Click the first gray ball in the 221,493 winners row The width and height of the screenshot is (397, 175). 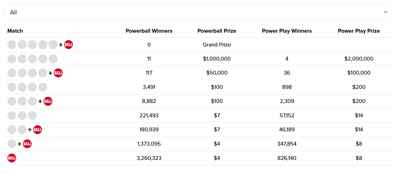coord(12,115)
